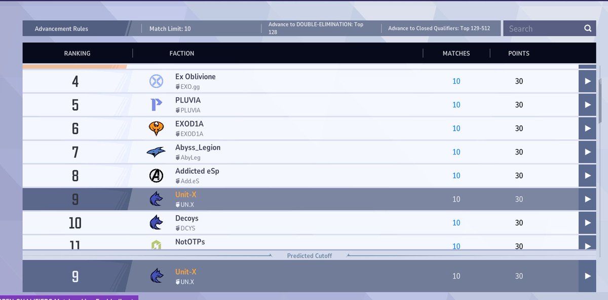Click the EXOD1A phoenix logo

[x=156, y=129]
